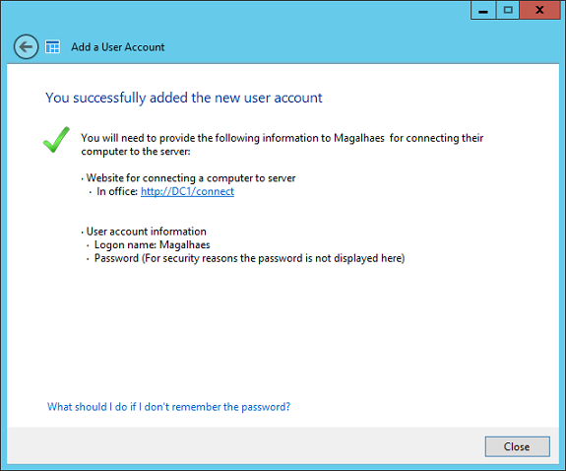Click the In office label
This screenshot has width=566, height=471.
pyautogui.click(x=117, y=191)
